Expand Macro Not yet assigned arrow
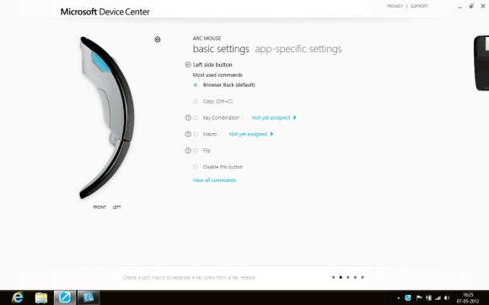Screen dimensions: 489x305 (x=271, y=134)
